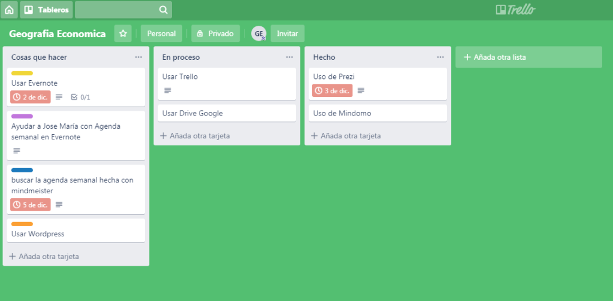Open Cosas que hacer list menu
Viewport: 613px width, 301px height.
[x=138, y=57]
